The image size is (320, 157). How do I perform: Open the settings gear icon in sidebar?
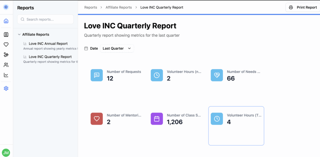pos(6,89)
